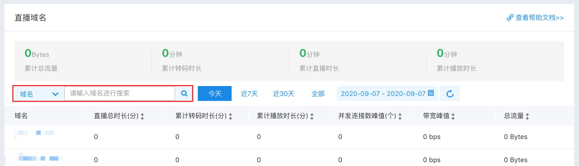Sort by 带宽峰值 column arrows
579x166 pixels.
click(x=453, y=116)
